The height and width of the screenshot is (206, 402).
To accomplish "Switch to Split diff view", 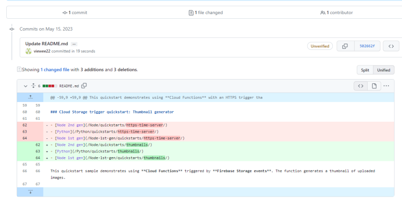I will tap(365, 70).
